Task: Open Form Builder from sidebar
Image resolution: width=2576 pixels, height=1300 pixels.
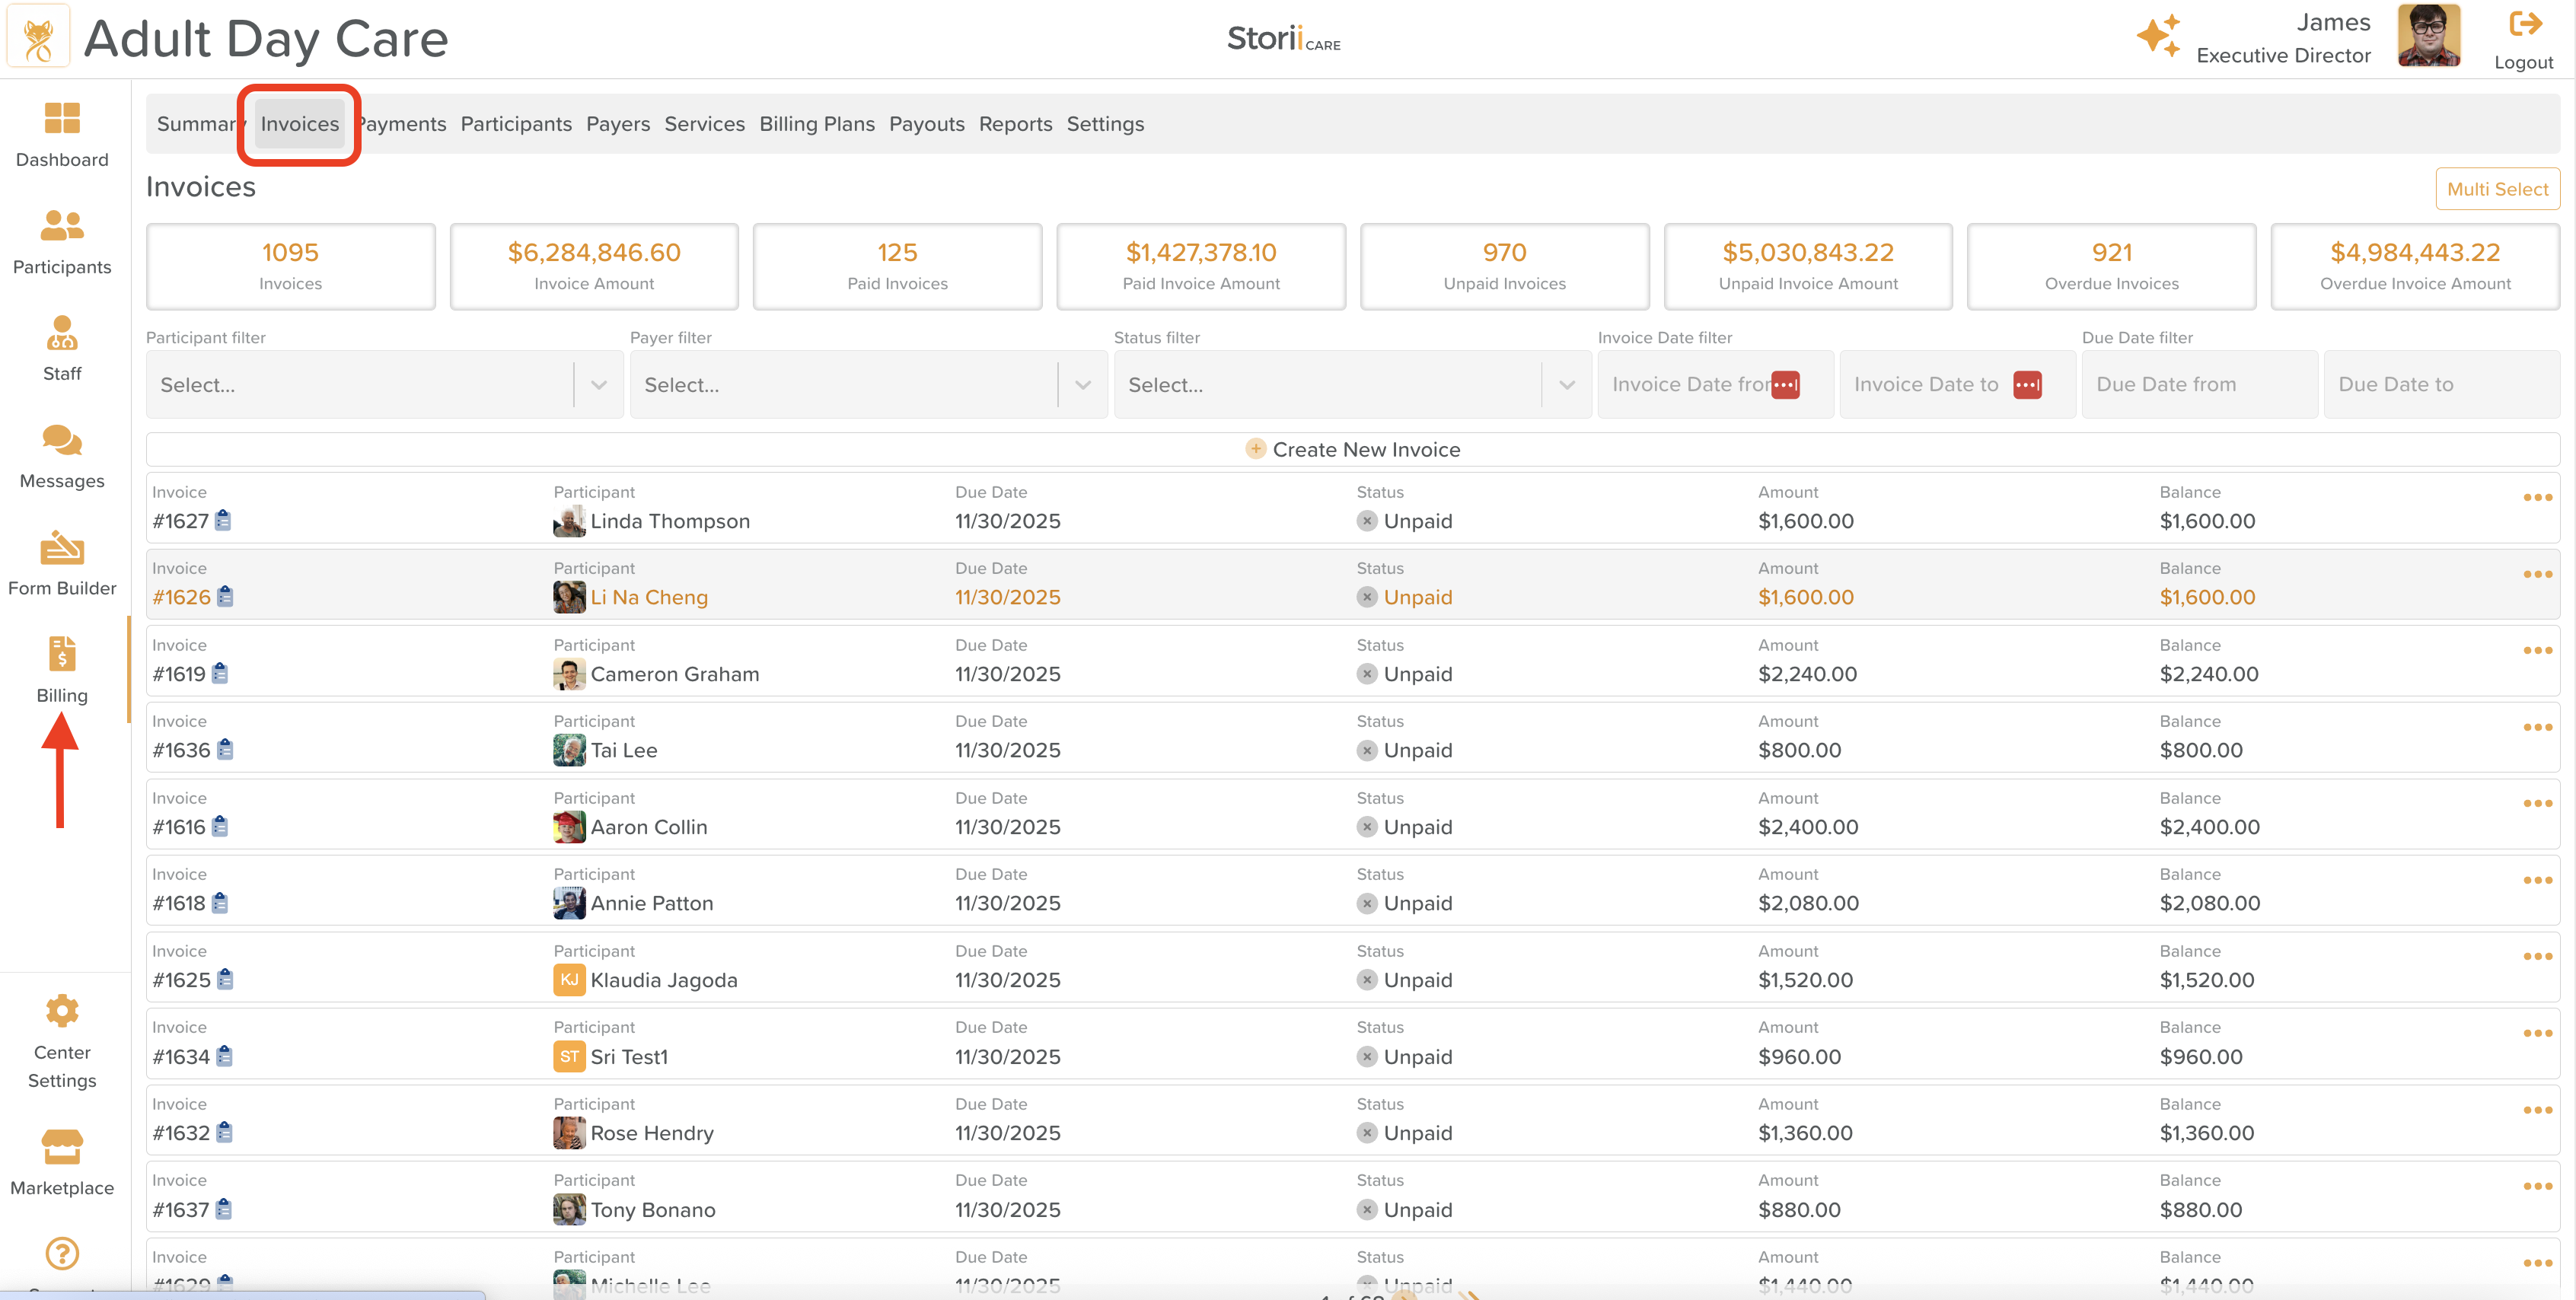Action: (62, 548)
